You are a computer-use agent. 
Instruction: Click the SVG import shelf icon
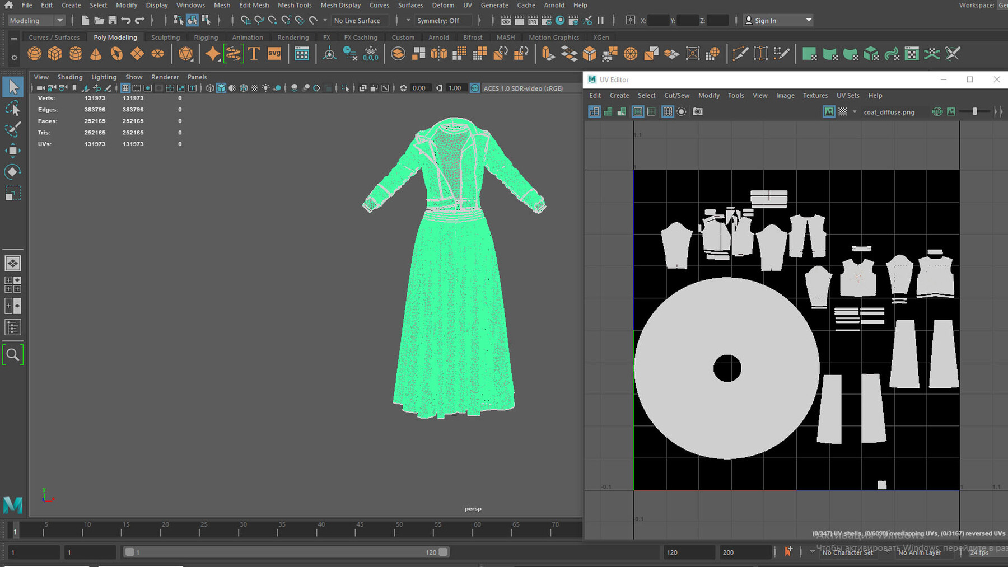coord(274,54)
